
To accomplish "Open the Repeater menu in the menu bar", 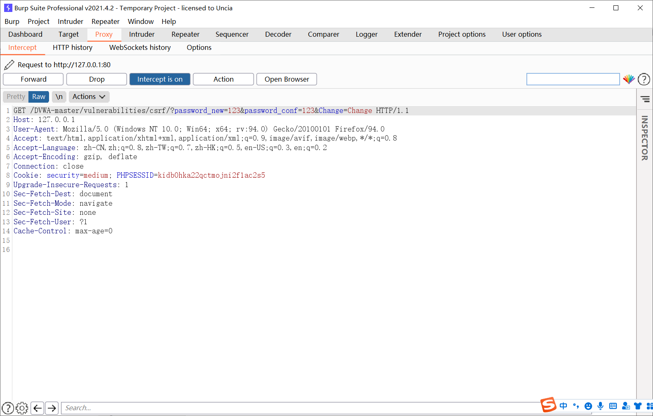I will coord(106,21).
